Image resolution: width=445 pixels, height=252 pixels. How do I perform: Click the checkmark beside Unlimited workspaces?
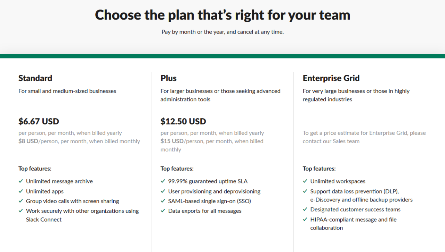coord(305,181)
